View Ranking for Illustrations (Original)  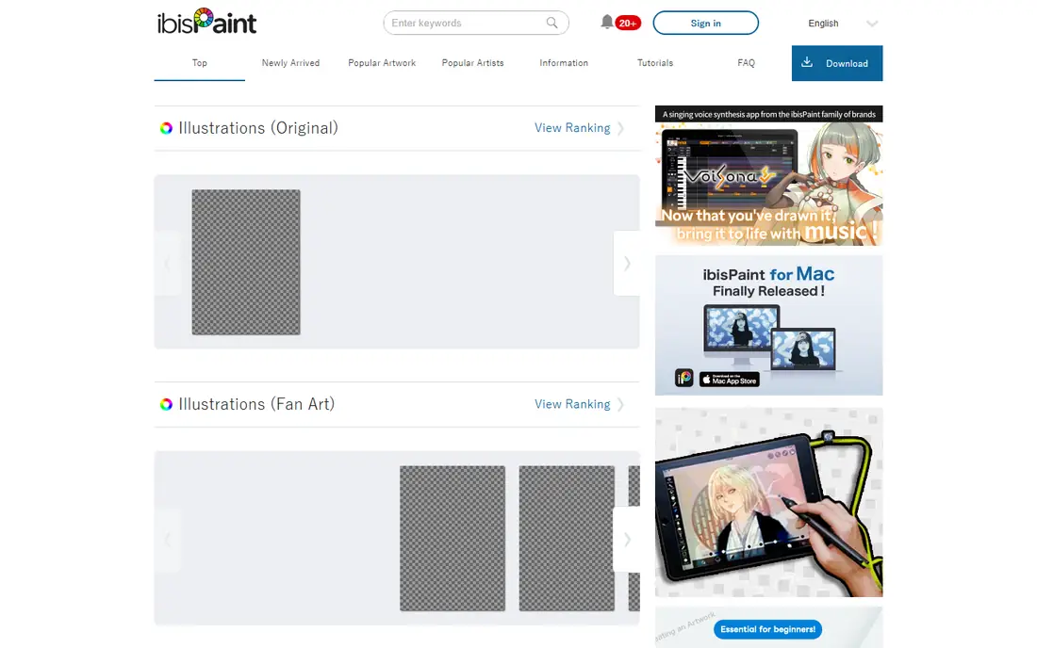(x=572, y=128)
